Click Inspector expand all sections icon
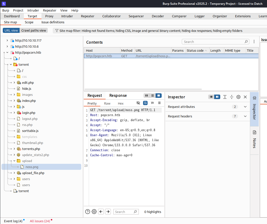267x224 pixels. (225, 97)
